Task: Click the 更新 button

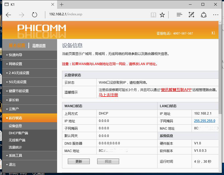Action: [79, 161]
